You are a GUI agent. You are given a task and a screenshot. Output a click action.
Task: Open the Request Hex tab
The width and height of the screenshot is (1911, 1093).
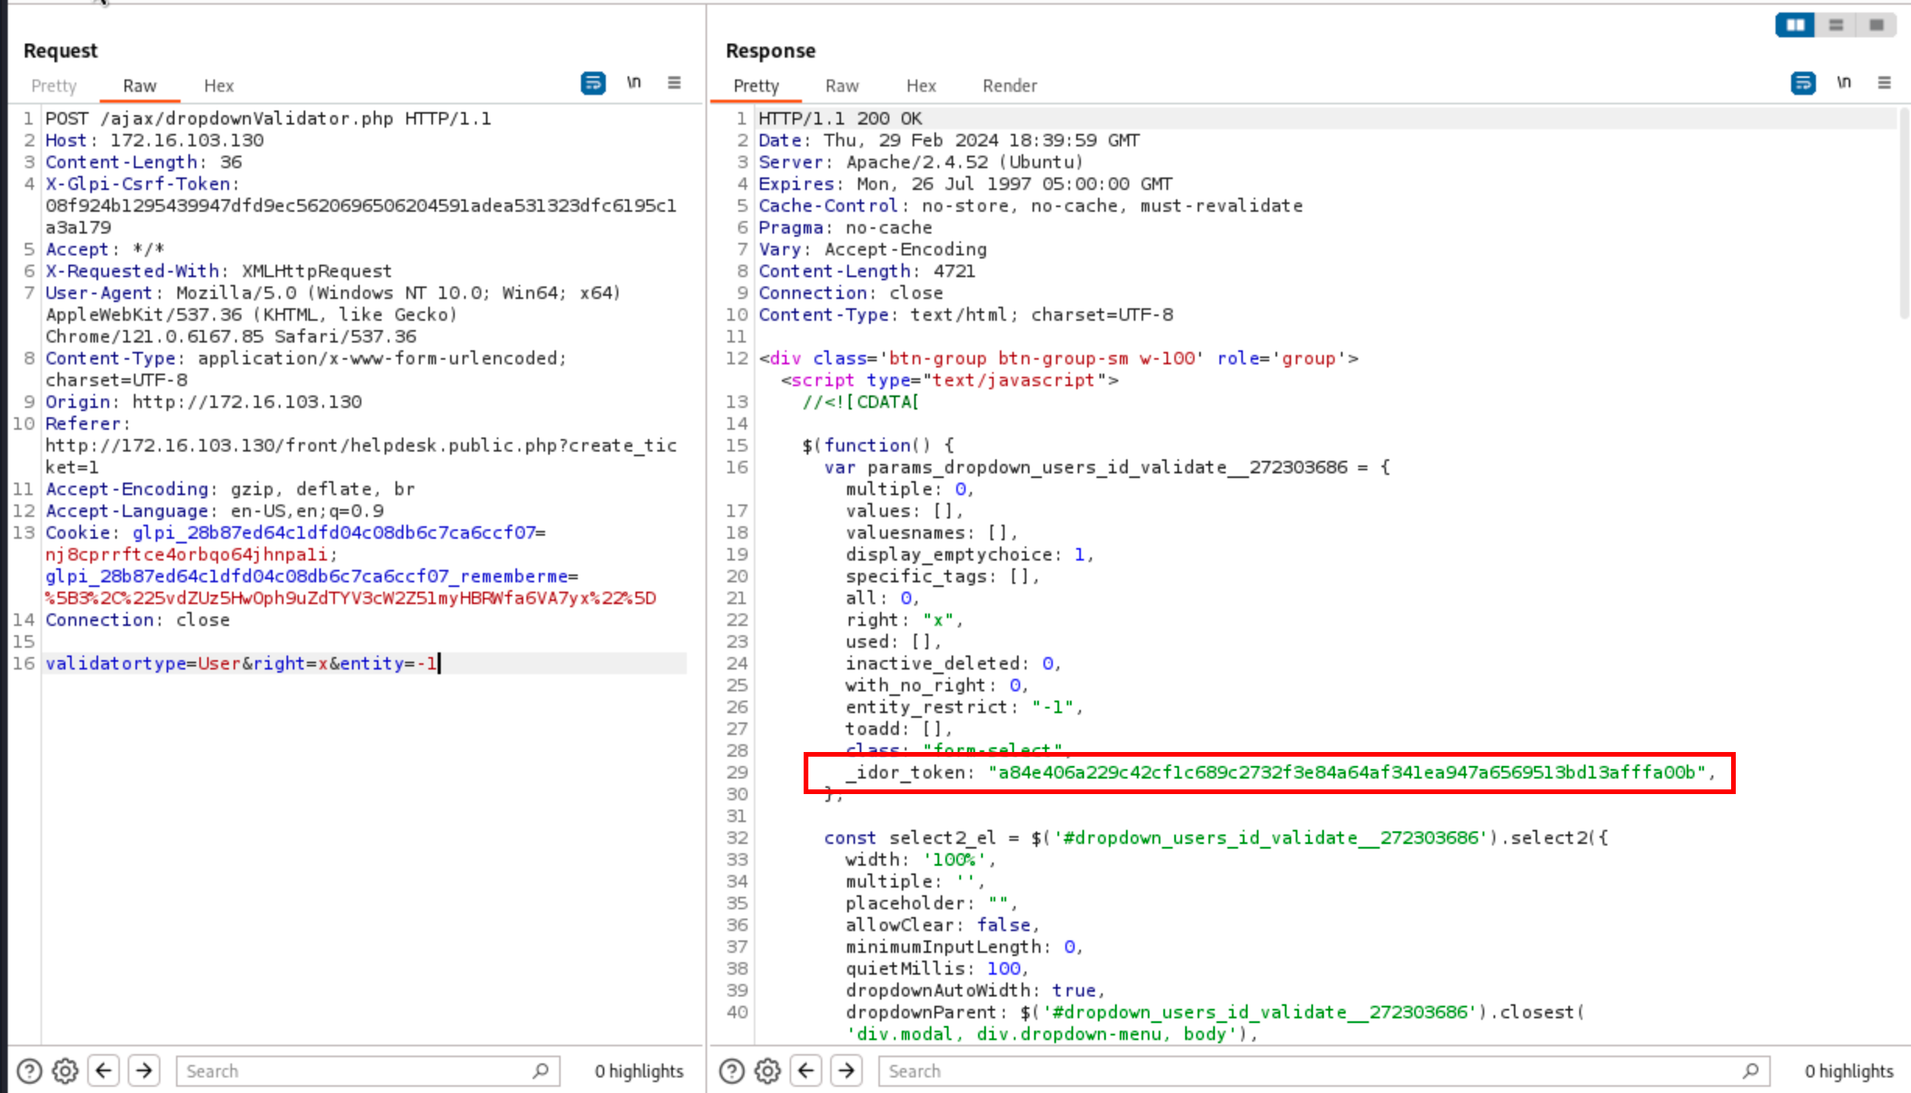(x=219, y=86)
